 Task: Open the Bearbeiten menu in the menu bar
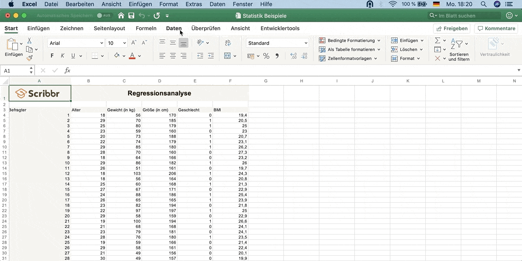80,4
